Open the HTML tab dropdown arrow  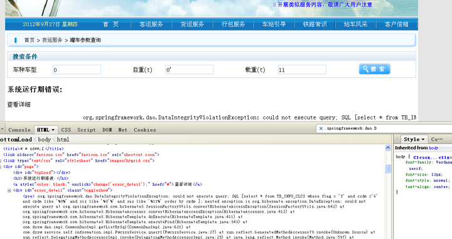tap(53, 130)
